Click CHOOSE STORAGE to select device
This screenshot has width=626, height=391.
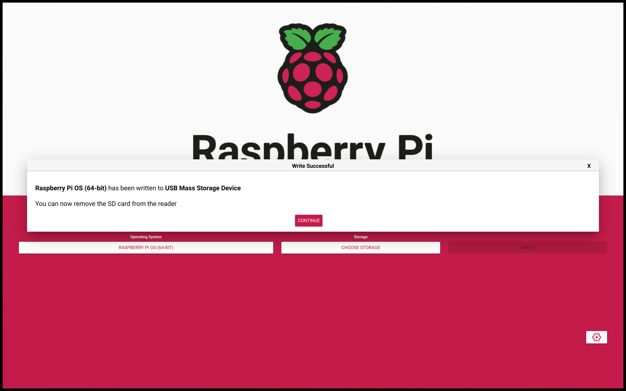(361, 247)
